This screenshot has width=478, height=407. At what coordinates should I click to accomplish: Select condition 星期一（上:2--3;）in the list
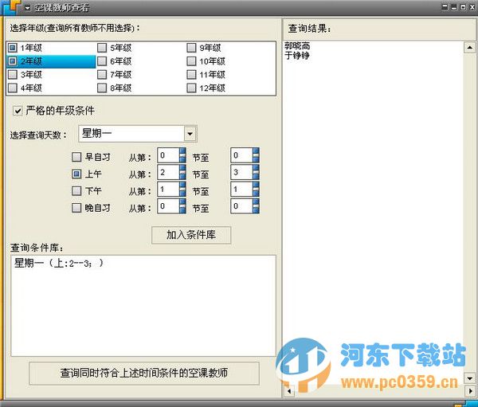[58, 263]
